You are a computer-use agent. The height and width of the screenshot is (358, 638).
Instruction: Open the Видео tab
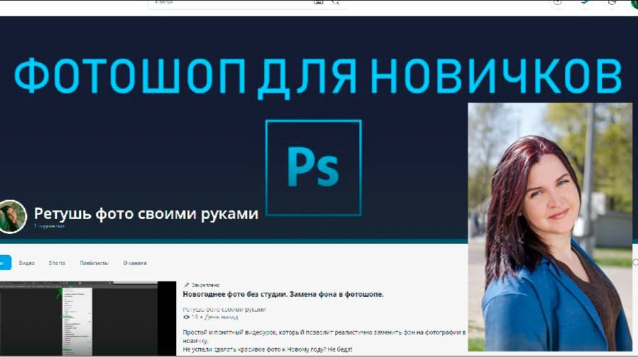coord(26,263)
